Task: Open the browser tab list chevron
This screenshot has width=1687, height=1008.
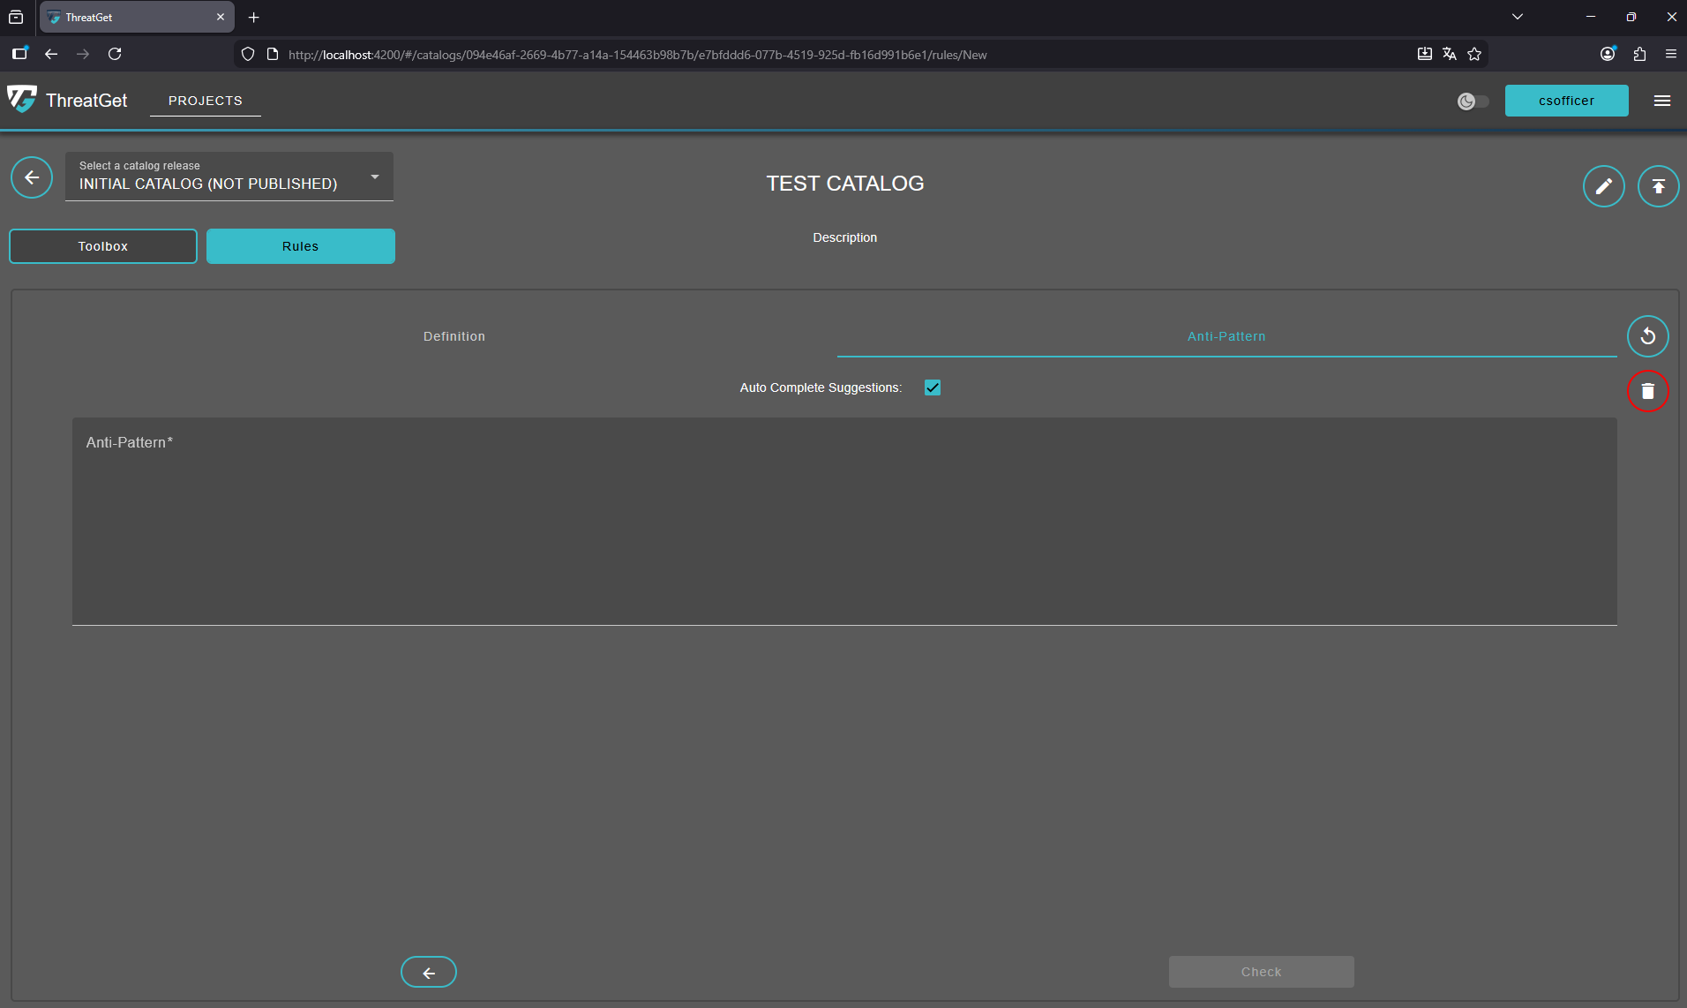Action: (1518, 17)
